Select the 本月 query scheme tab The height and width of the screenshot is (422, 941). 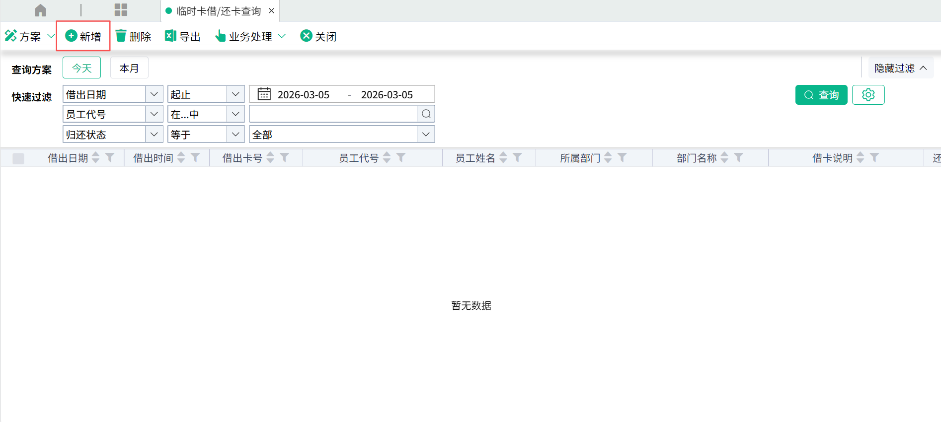[129, 68]
